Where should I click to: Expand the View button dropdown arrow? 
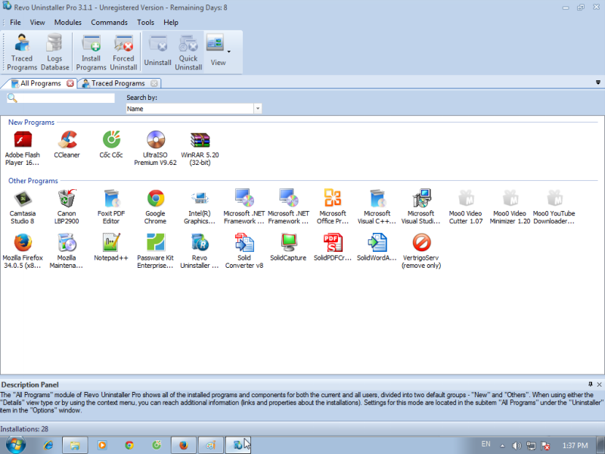point(229,51)
